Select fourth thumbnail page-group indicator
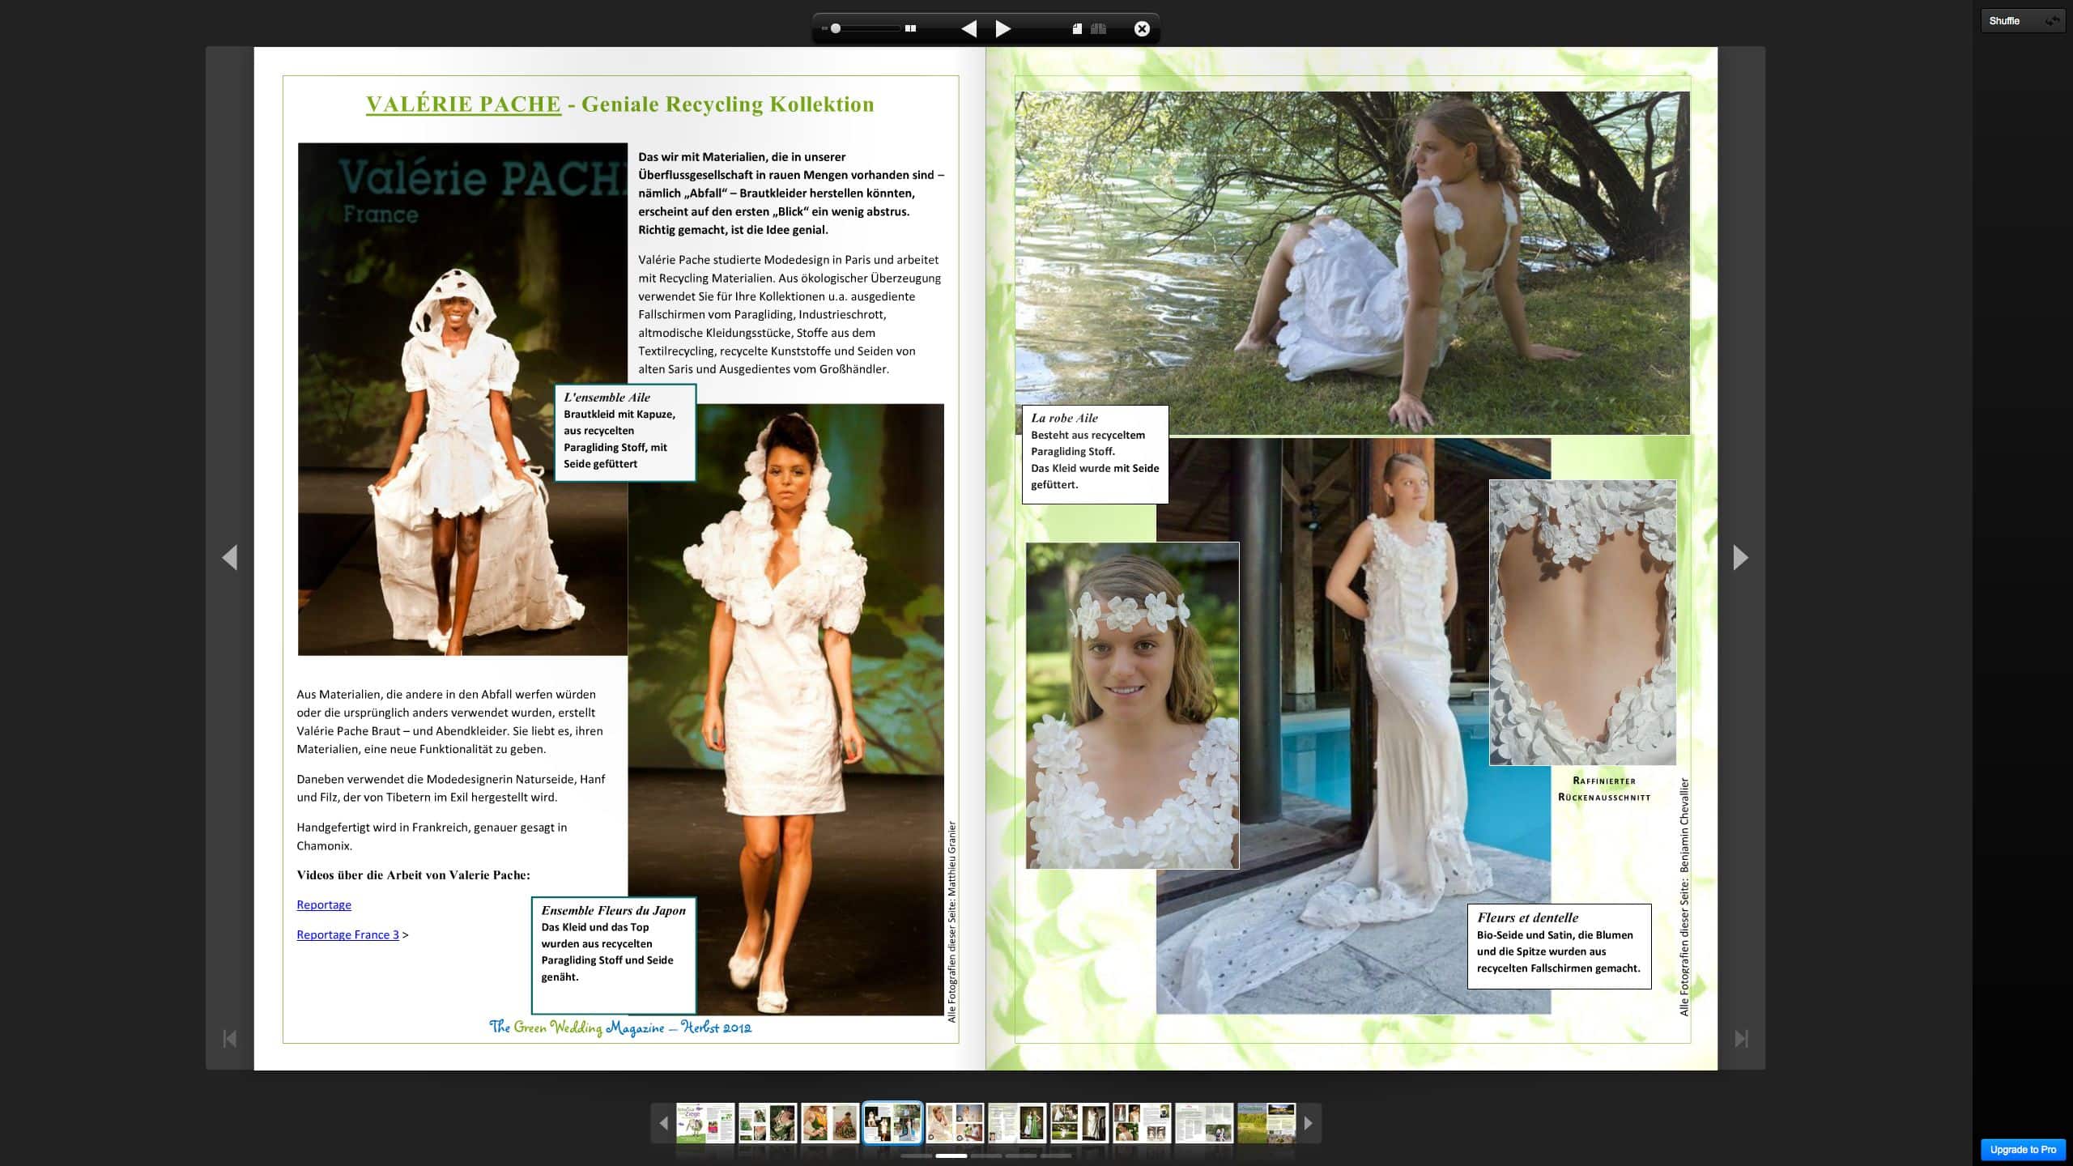 coord(1021,1156)
